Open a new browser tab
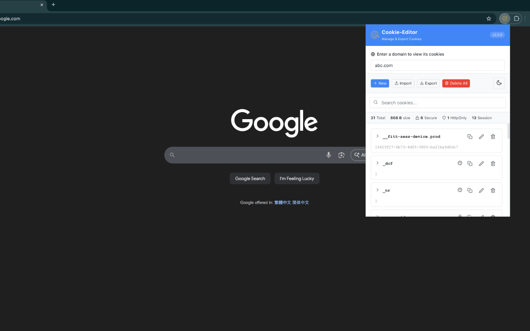The width and height of the screenshot is (530, 331). (53, 5)
